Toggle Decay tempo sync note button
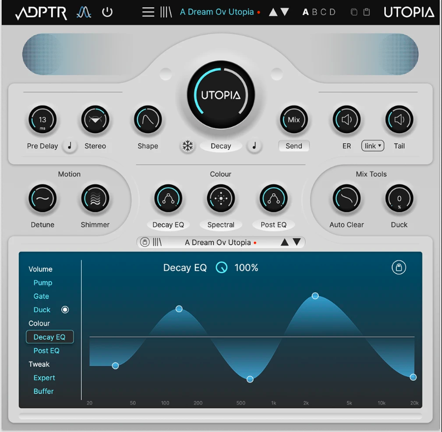 click(x=254, y=146)
